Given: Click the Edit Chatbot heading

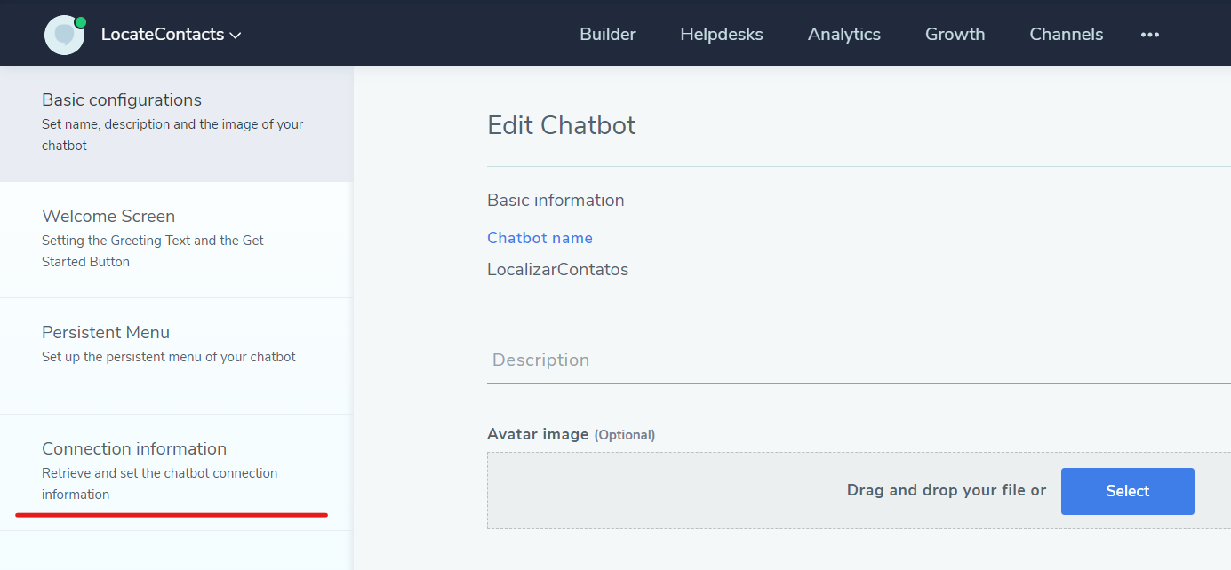Looking at the screenshot, I should coord(561,125).
